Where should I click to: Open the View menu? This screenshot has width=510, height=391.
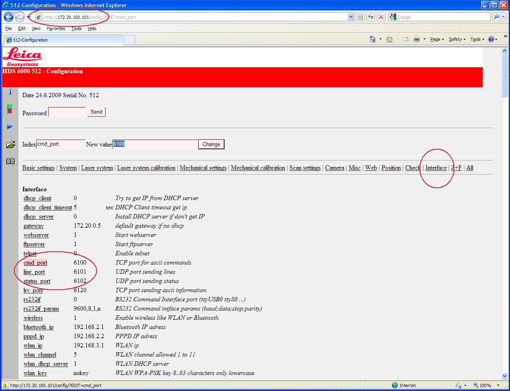[x=36, y=28]
